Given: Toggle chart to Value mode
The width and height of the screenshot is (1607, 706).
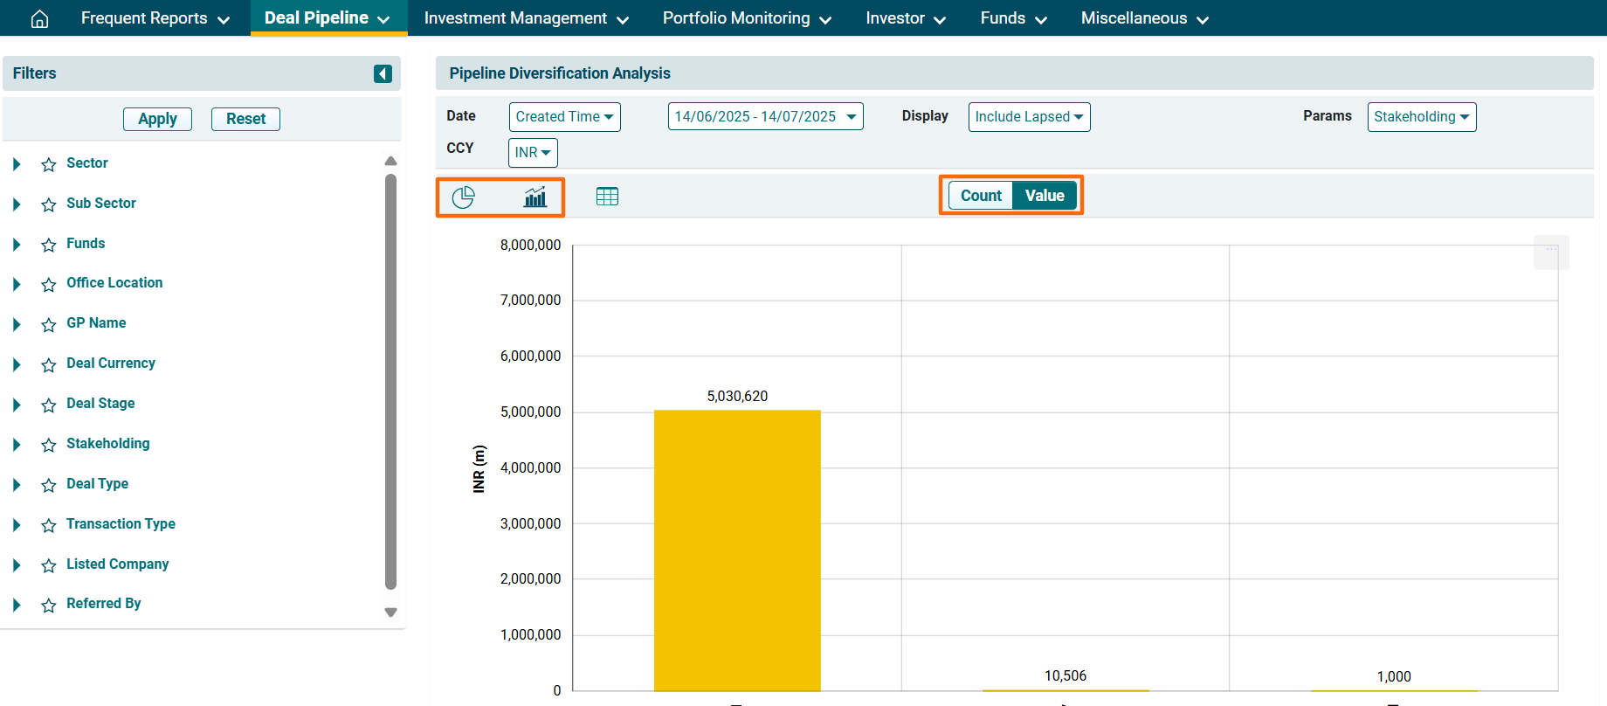Looking at the screenshot, I should [x=1045, y=196].
